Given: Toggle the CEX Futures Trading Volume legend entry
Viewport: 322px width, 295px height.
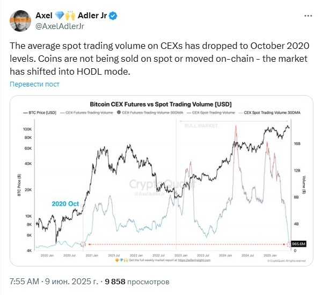Looking at the screenshot, I should click(86, 113).
